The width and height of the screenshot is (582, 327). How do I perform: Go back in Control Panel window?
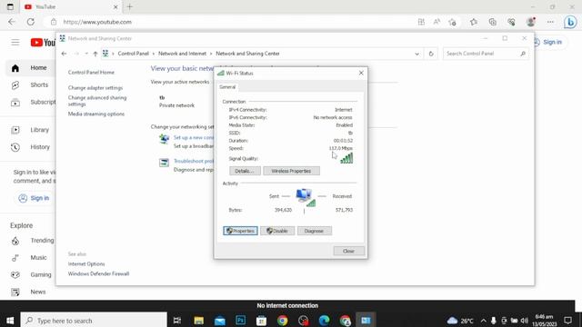click(64, 54)
